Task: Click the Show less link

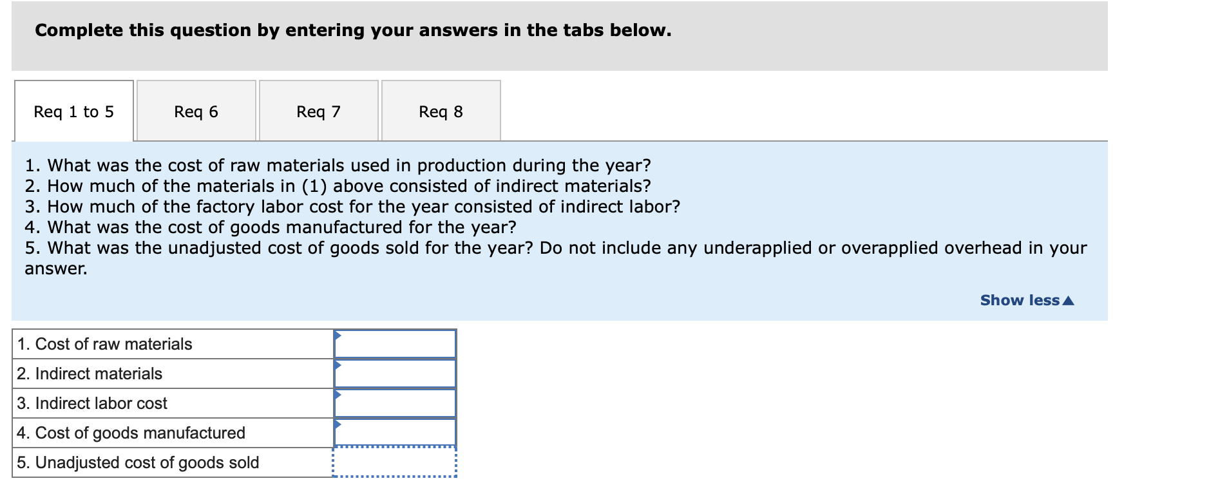Action: [x=1019, y=300]
